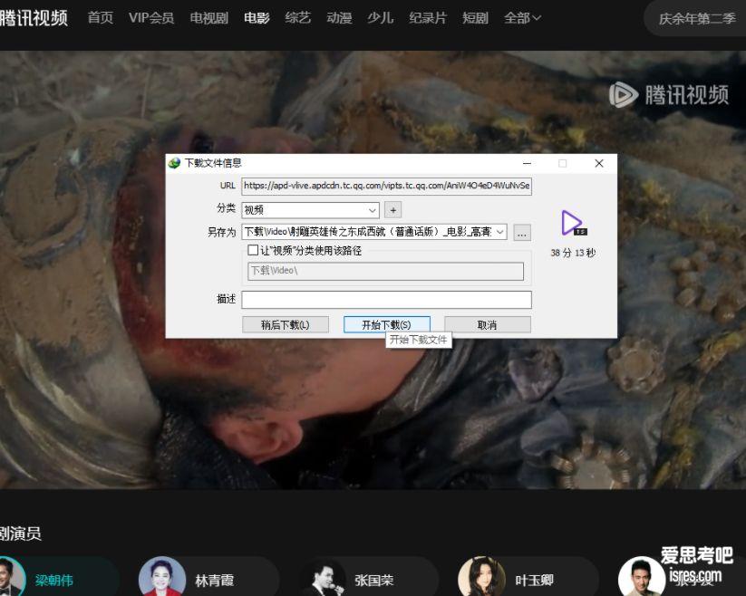Enable 让"视频"分类使用该路径 checkbox
Viewport: 746px width, 596px height.
point(253,250)
